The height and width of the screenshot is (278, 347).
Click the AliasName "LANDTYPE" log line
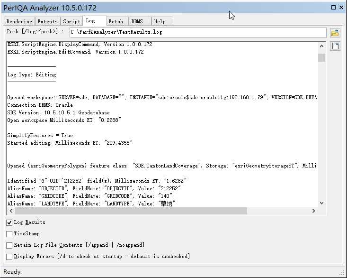[91, 204]
